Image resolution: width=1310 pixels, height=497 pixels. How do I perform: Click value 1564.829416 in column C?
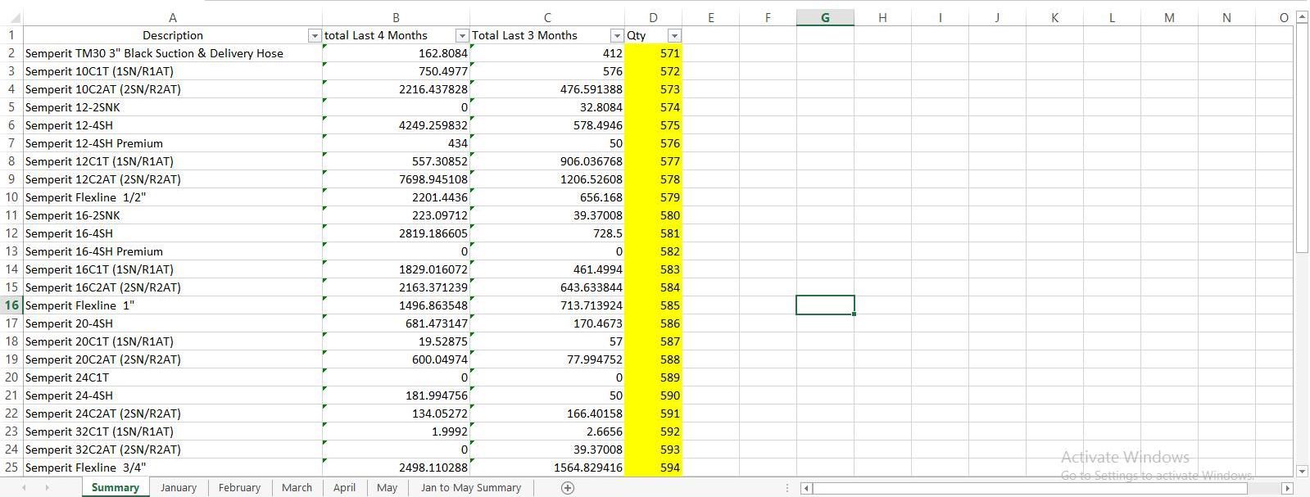click(547, 468)
